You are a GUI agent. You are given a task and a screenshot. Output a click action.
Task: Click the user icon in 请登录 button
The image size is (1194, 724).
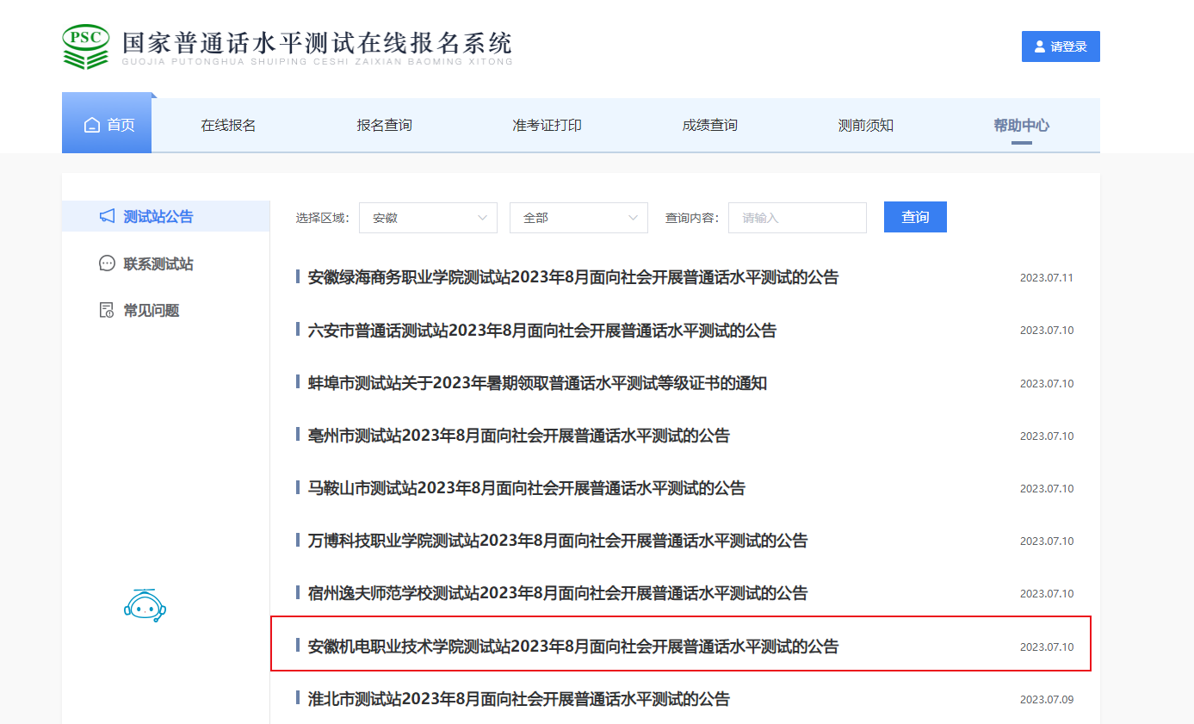pos(1040,46)
